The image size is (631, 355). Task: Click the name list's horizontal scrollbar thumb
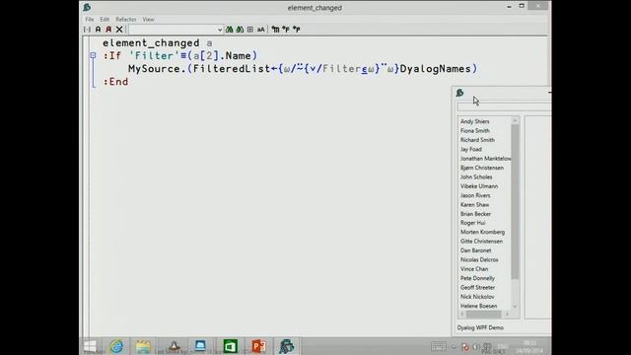pyautogui.click(x=484, y=314)
